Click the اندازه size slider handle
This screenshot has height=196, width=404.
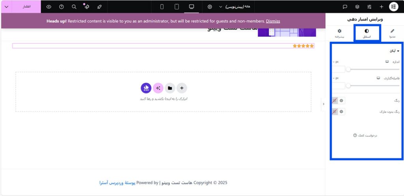point(348,69)
